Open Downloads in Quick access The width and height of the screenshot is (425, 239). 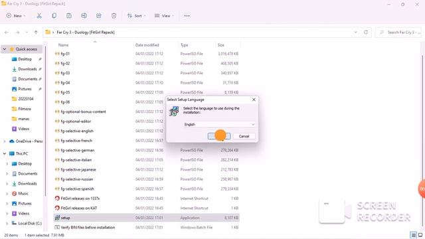[x=27, y=69]
